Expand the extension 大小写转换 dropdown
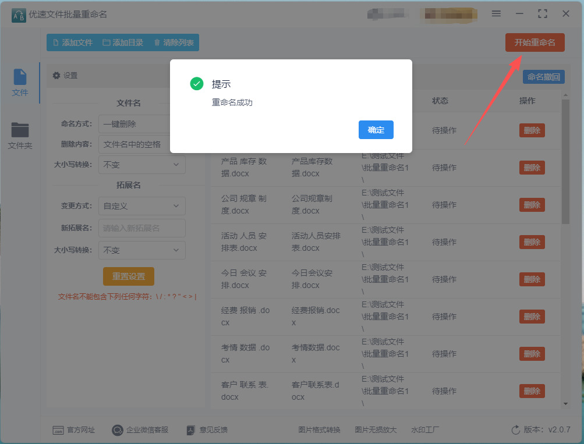Screen dimensions: 584x444 pos(142,250)
